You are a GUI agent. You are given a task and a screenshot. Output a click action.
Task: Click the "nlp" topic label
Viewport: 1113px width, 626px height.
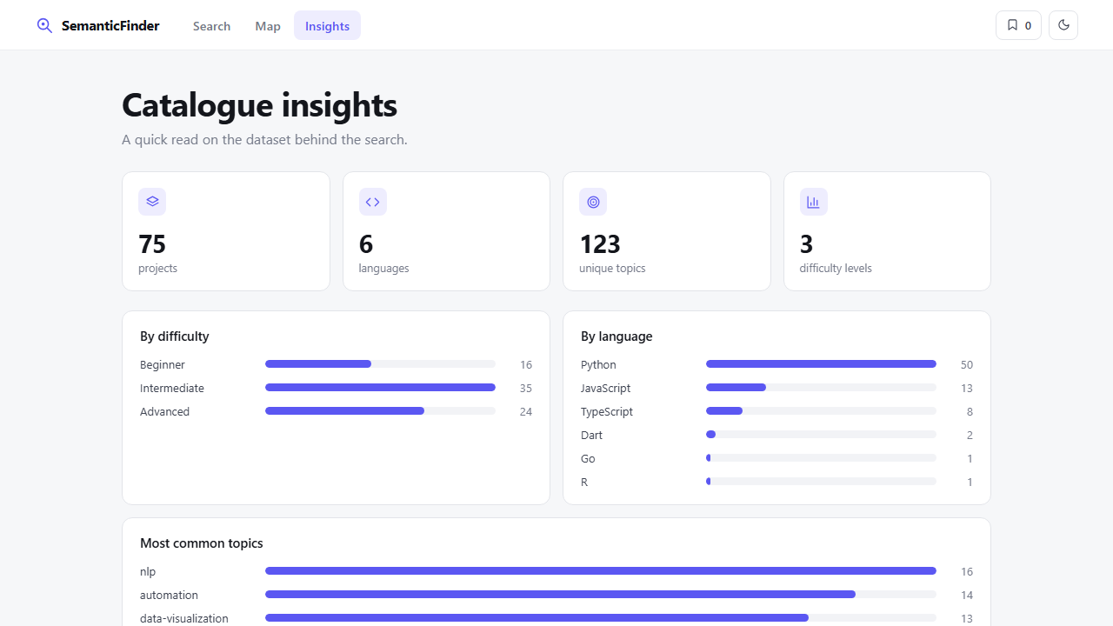[148, 572]
